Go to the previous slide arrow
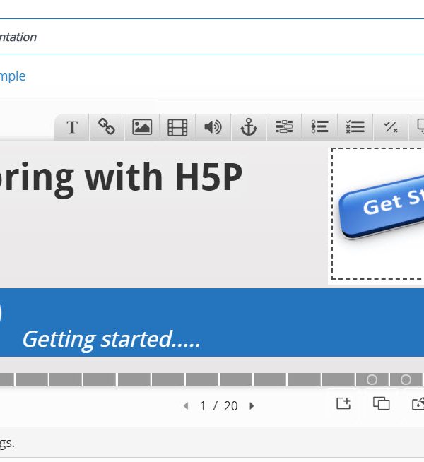Image resolution: width=424 pixels, height=462 pixels. pyautogui.click(x=186, y=406)
